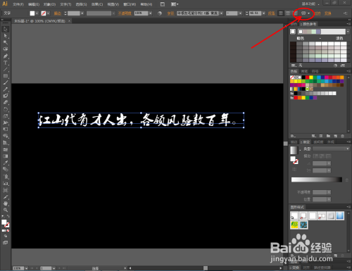Select the Eyedropper tool

coord(6,163)
